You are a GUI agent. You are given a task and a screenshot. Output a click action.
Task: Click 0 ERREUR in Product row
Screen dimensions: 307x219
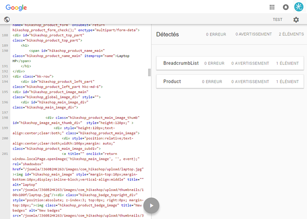[212, 82]
